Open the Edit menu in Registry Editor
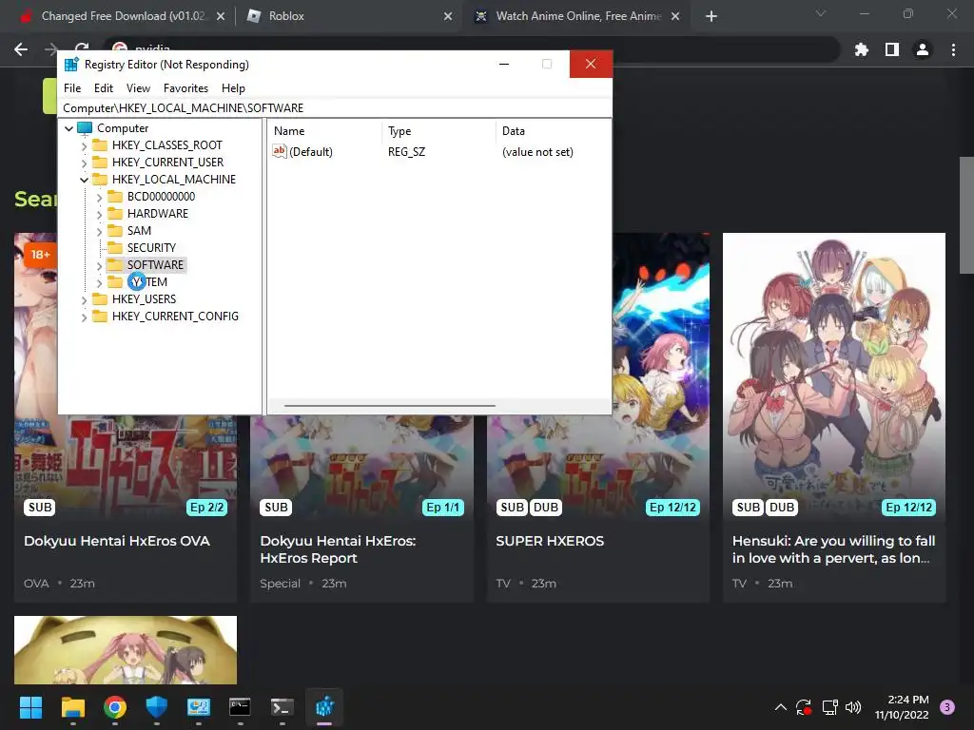 pyautogui.click(x=103, y=88)
